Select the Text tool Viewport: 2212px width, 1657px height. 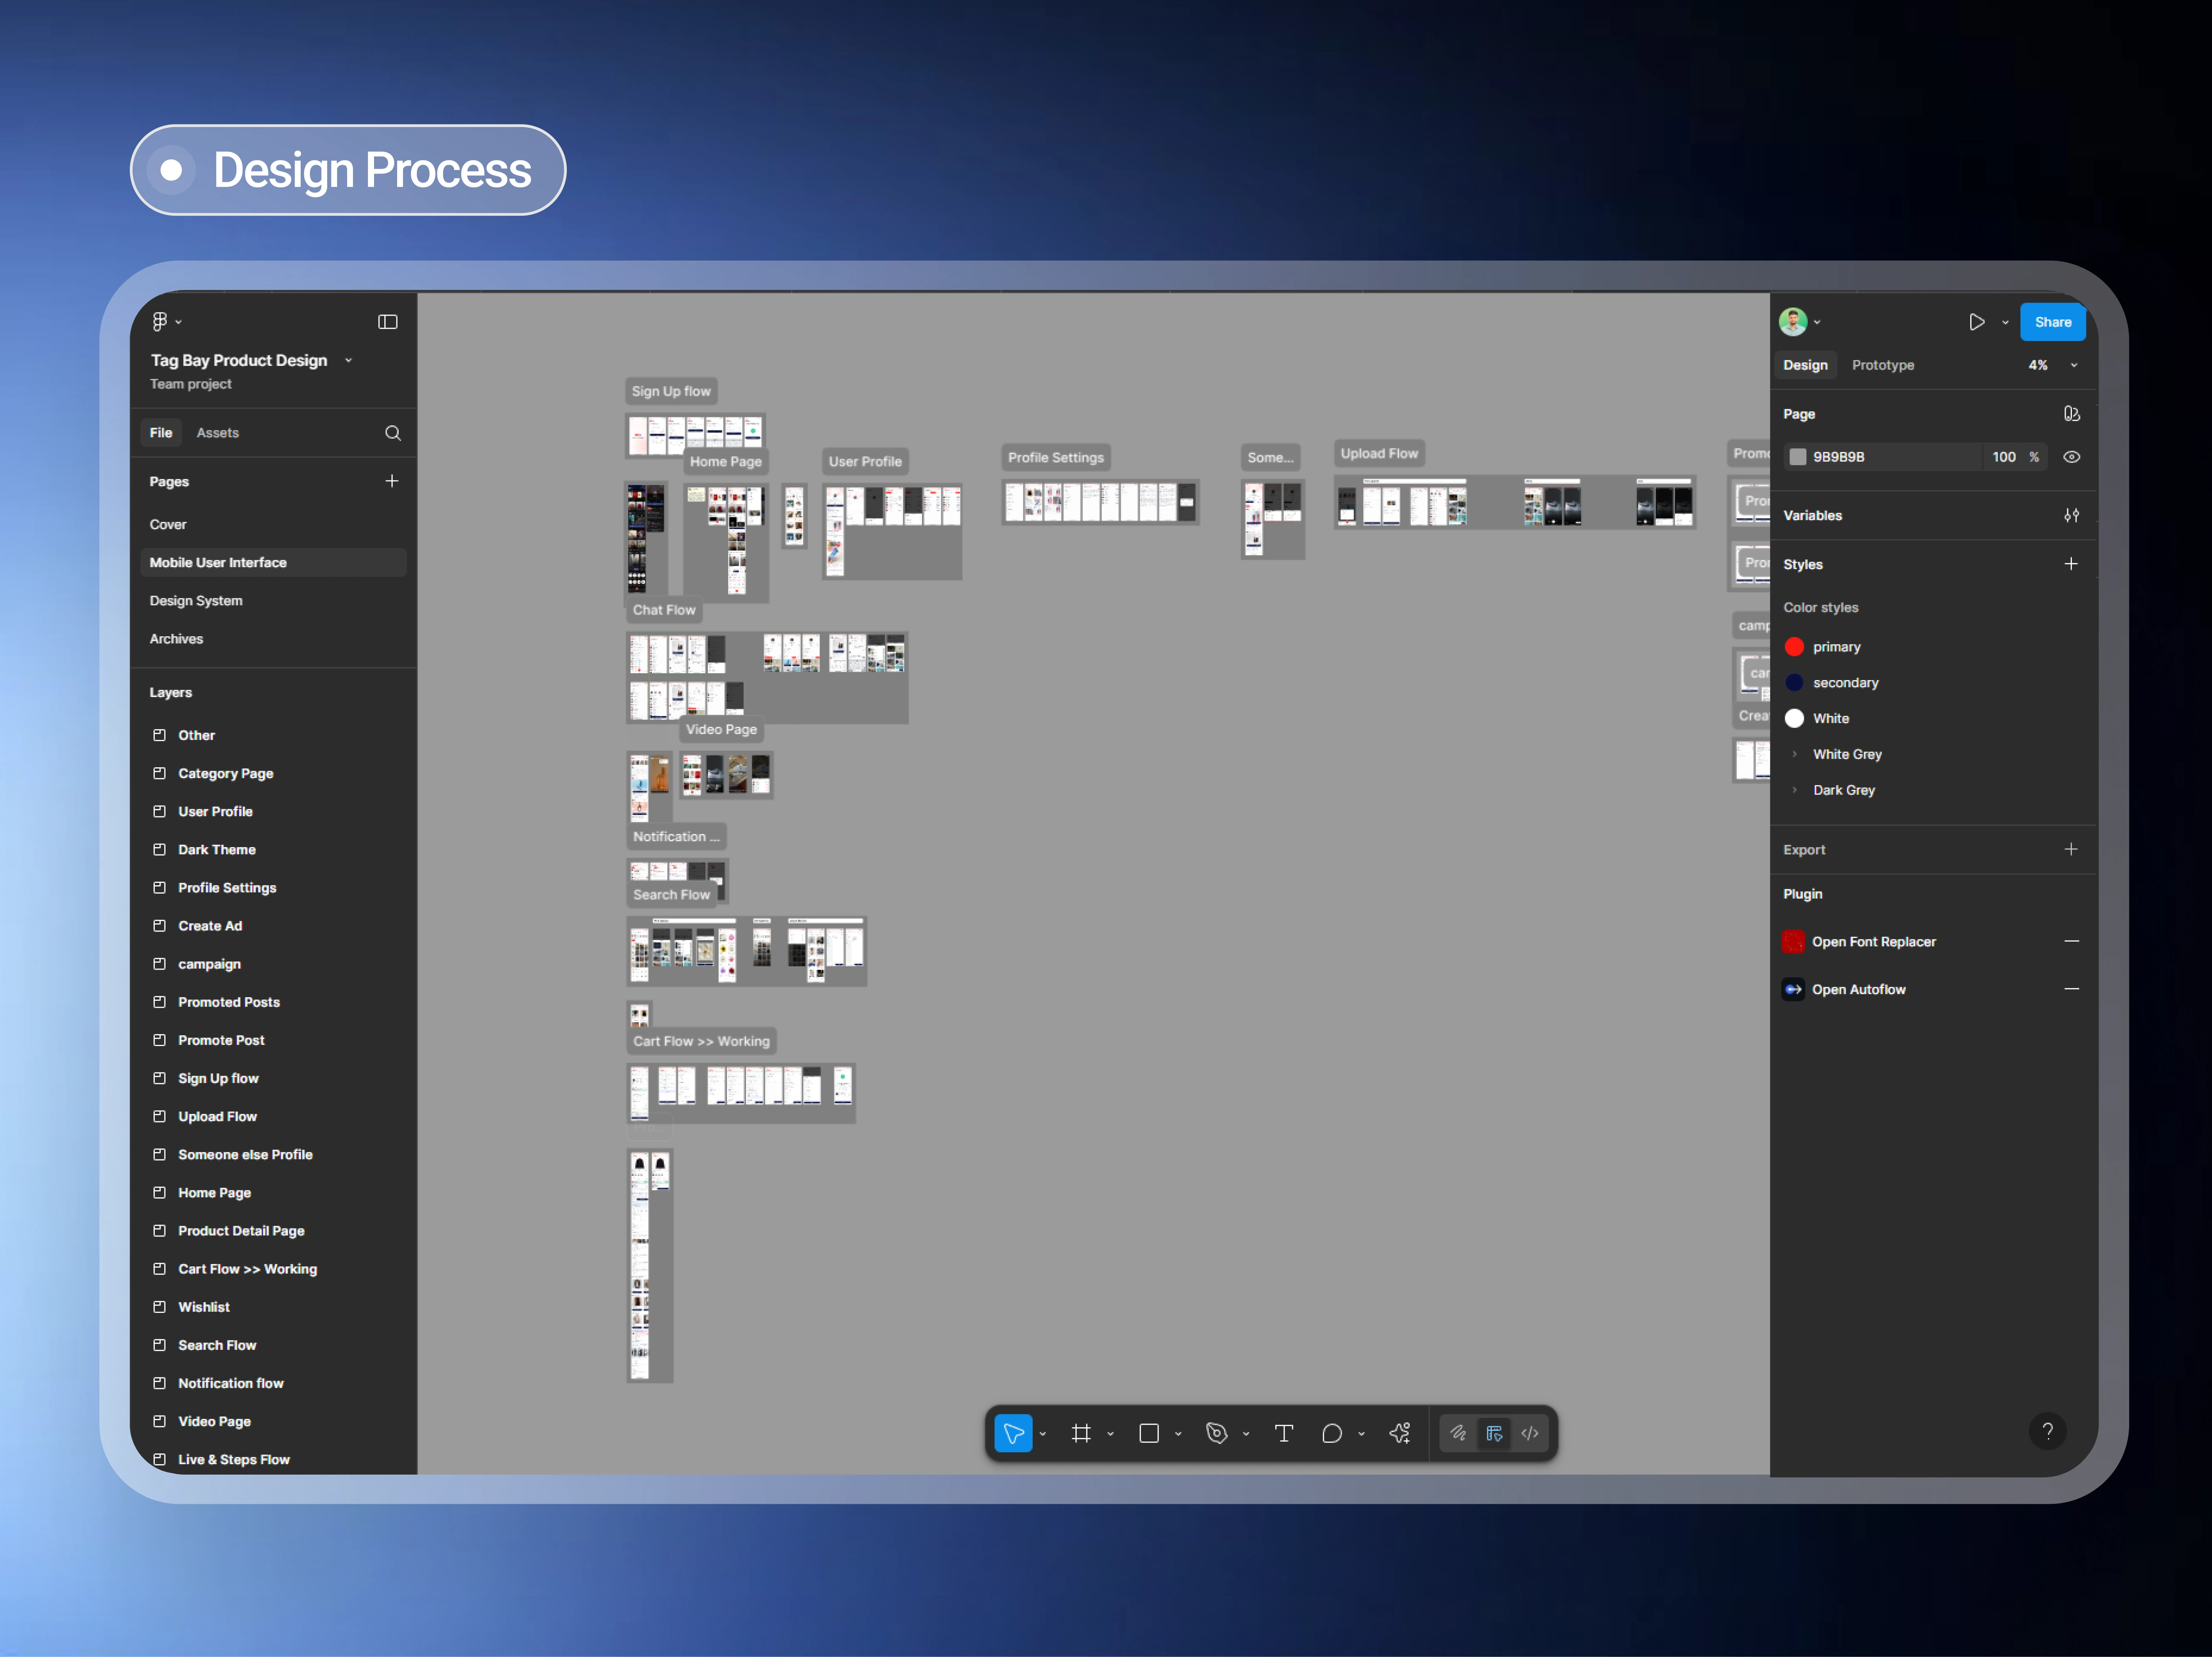coord(1284,1433)
